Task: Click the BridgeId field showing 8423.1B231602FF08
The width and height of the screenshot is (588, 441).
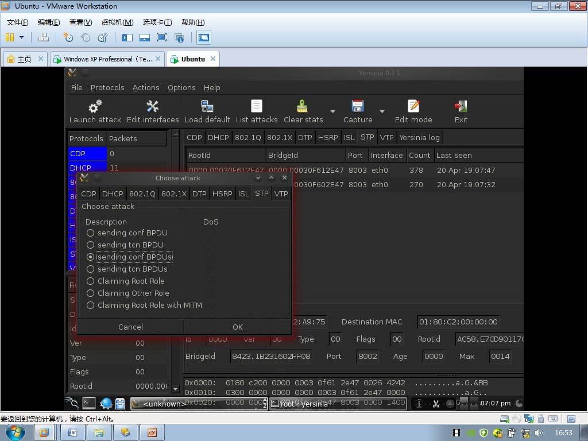Action: point(271,356)
